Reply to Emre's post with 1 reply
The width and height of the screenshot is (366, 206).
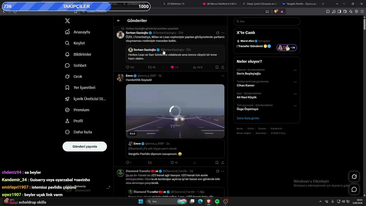[x=129, y=163]
